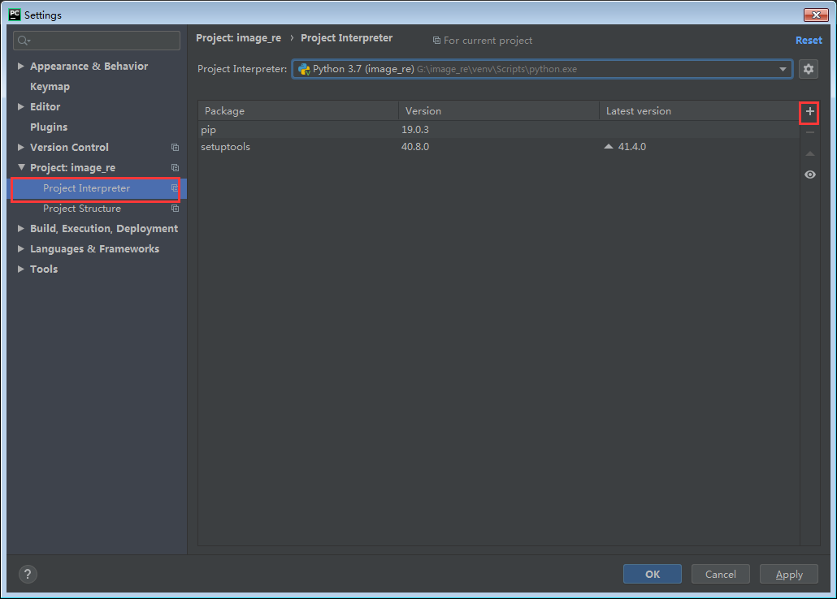The height and width of the screenshot is (599, 837).
Task: Click the copy icon beside Project: image_re
Action: tap(175, 167)
